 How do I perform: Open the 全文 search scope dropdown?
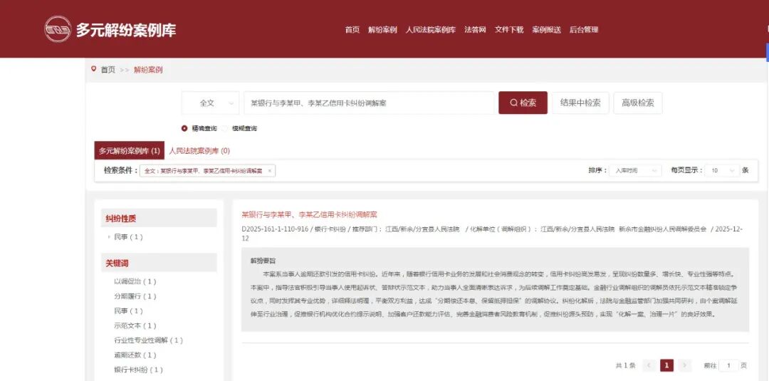pos(210,103)
